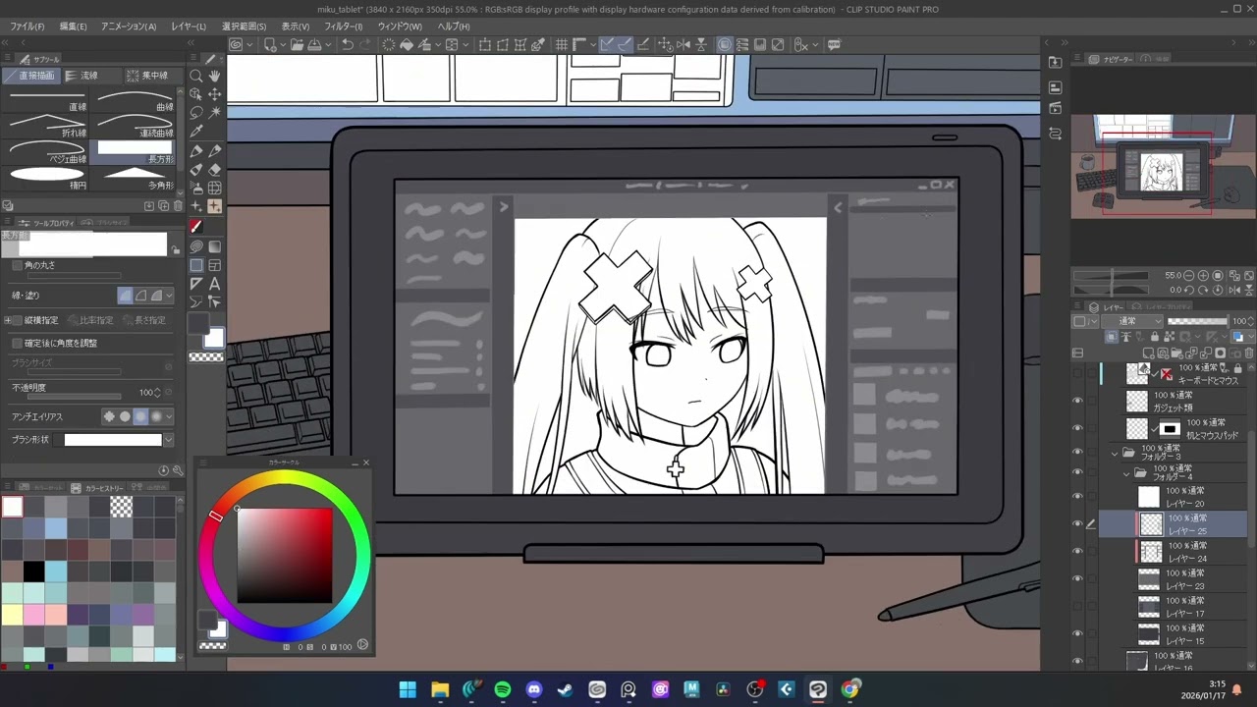Select the magnifier zoom tool
The width and height of the screenshot is (1257, 707).
[x=196, y=76]
